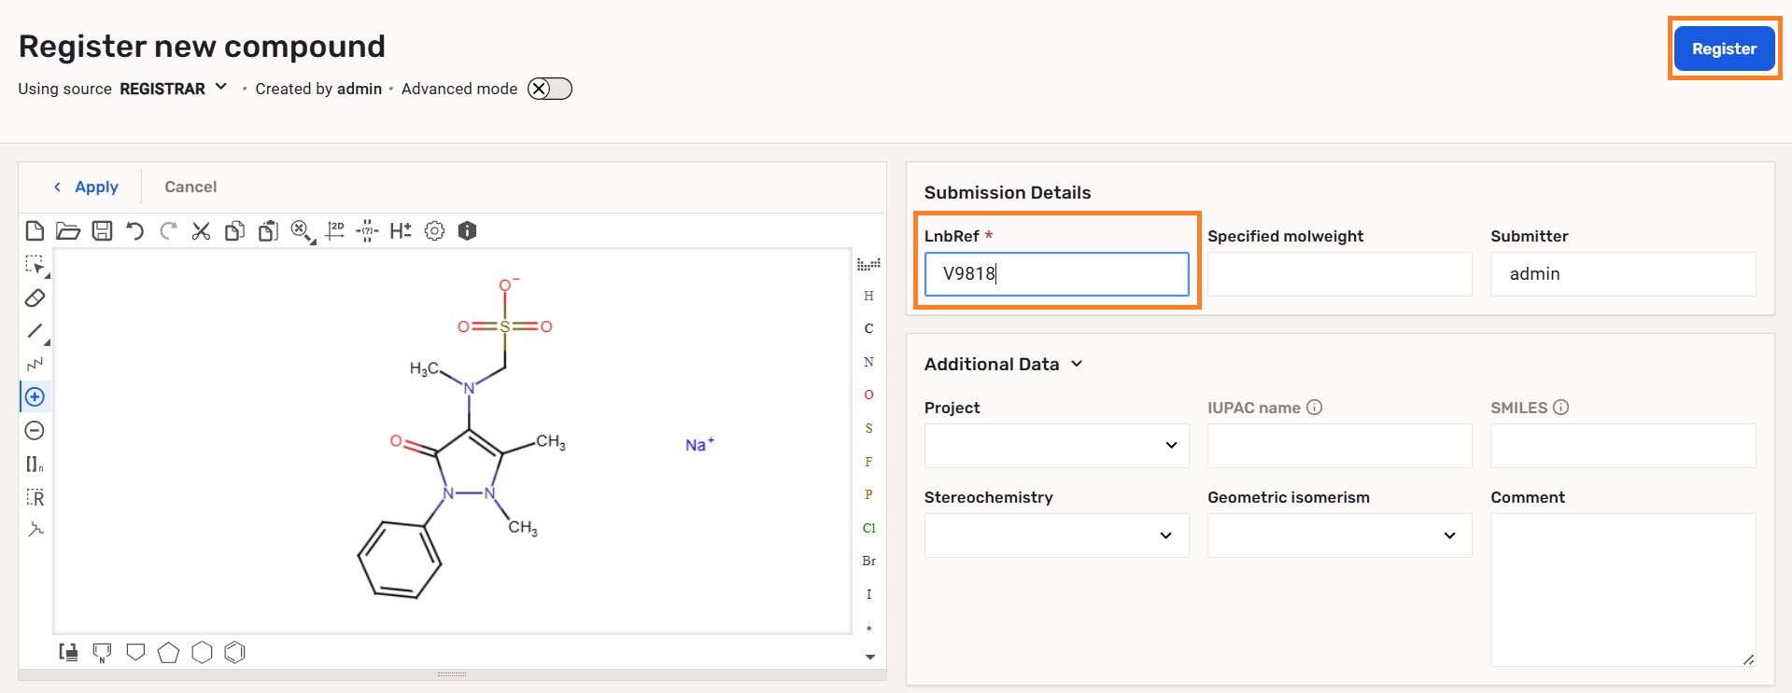Toggle Advanced mode switch
1792x693 pixels.
click(x=549, y=89)
